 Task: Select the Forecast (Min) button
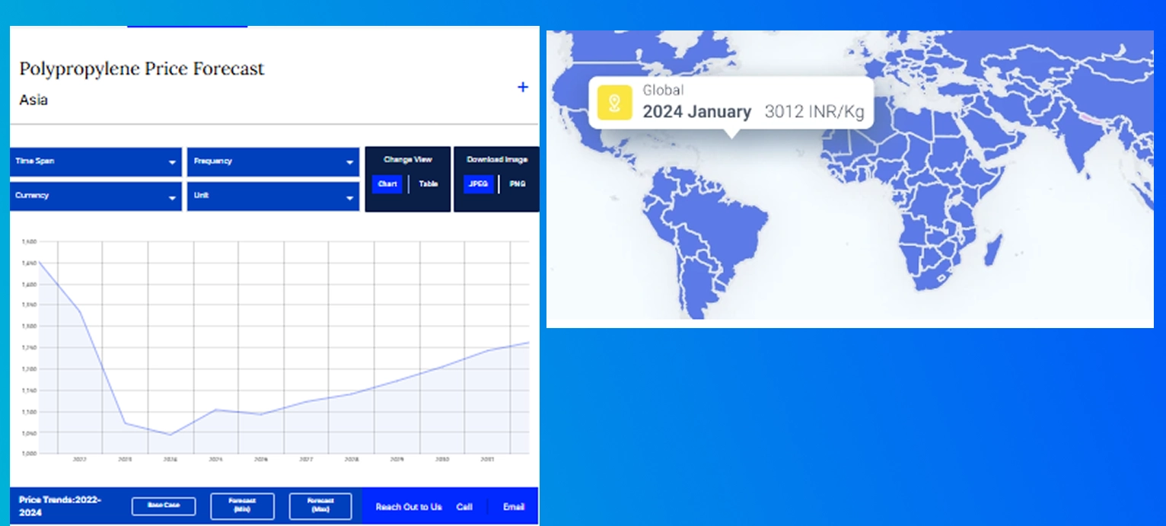(x=242, y=506)
